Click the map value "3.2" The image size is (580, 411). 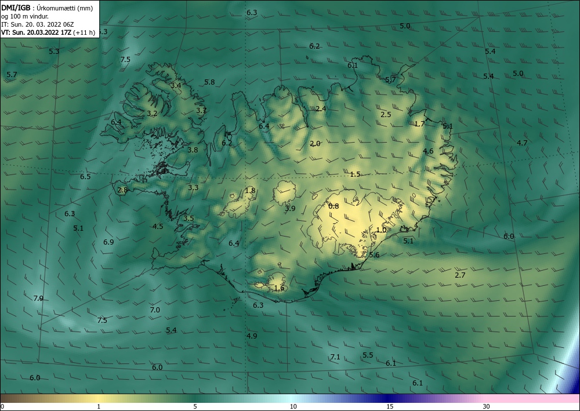click(x=152, y=114)
